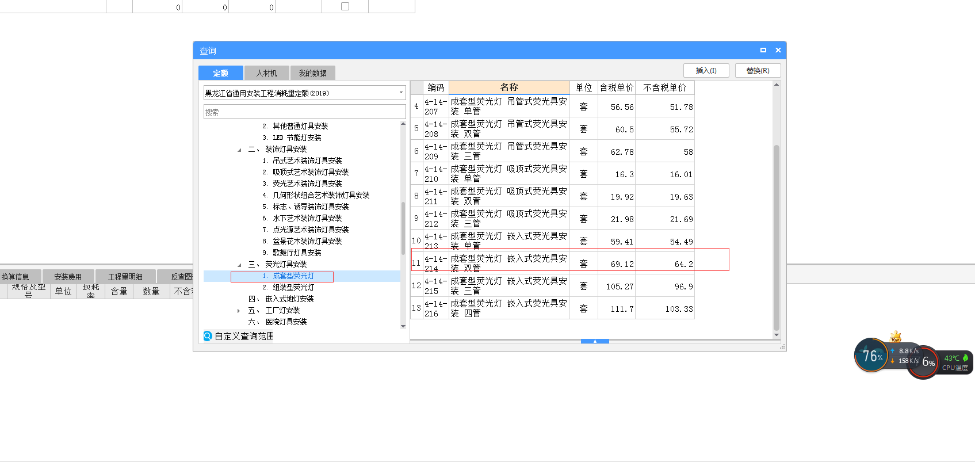
Task: Click the 编码 column header
Action: (x=436, y=87)
